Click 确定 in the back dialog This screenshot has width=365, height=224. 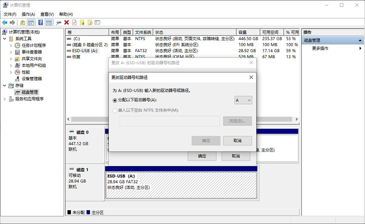click(x=202, y=156)
